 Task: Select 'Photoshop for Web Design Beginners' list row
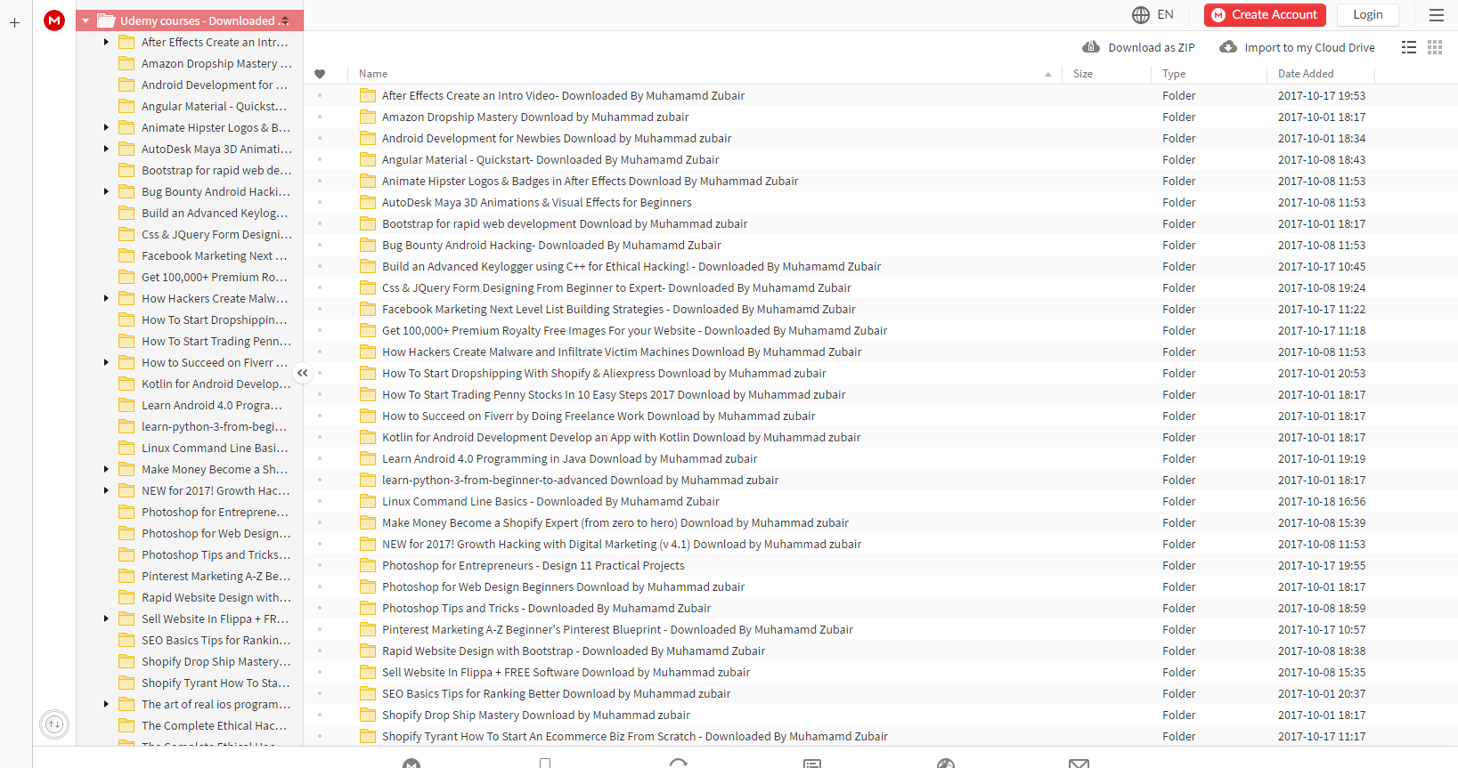coord(881,586)
